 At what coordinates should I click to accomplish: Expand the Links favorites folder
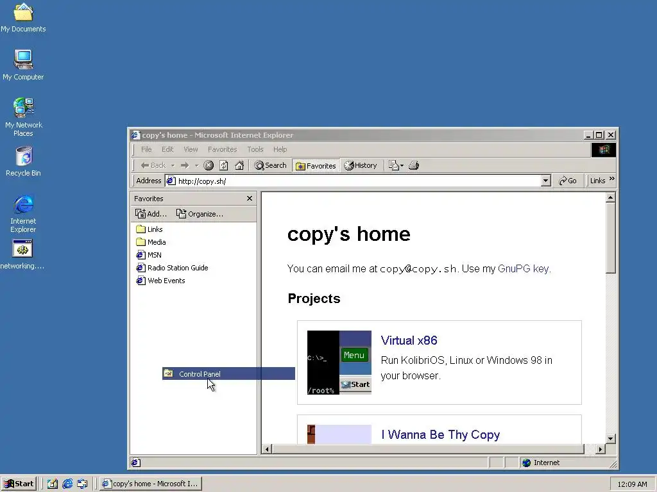click(x=149, y=229)
